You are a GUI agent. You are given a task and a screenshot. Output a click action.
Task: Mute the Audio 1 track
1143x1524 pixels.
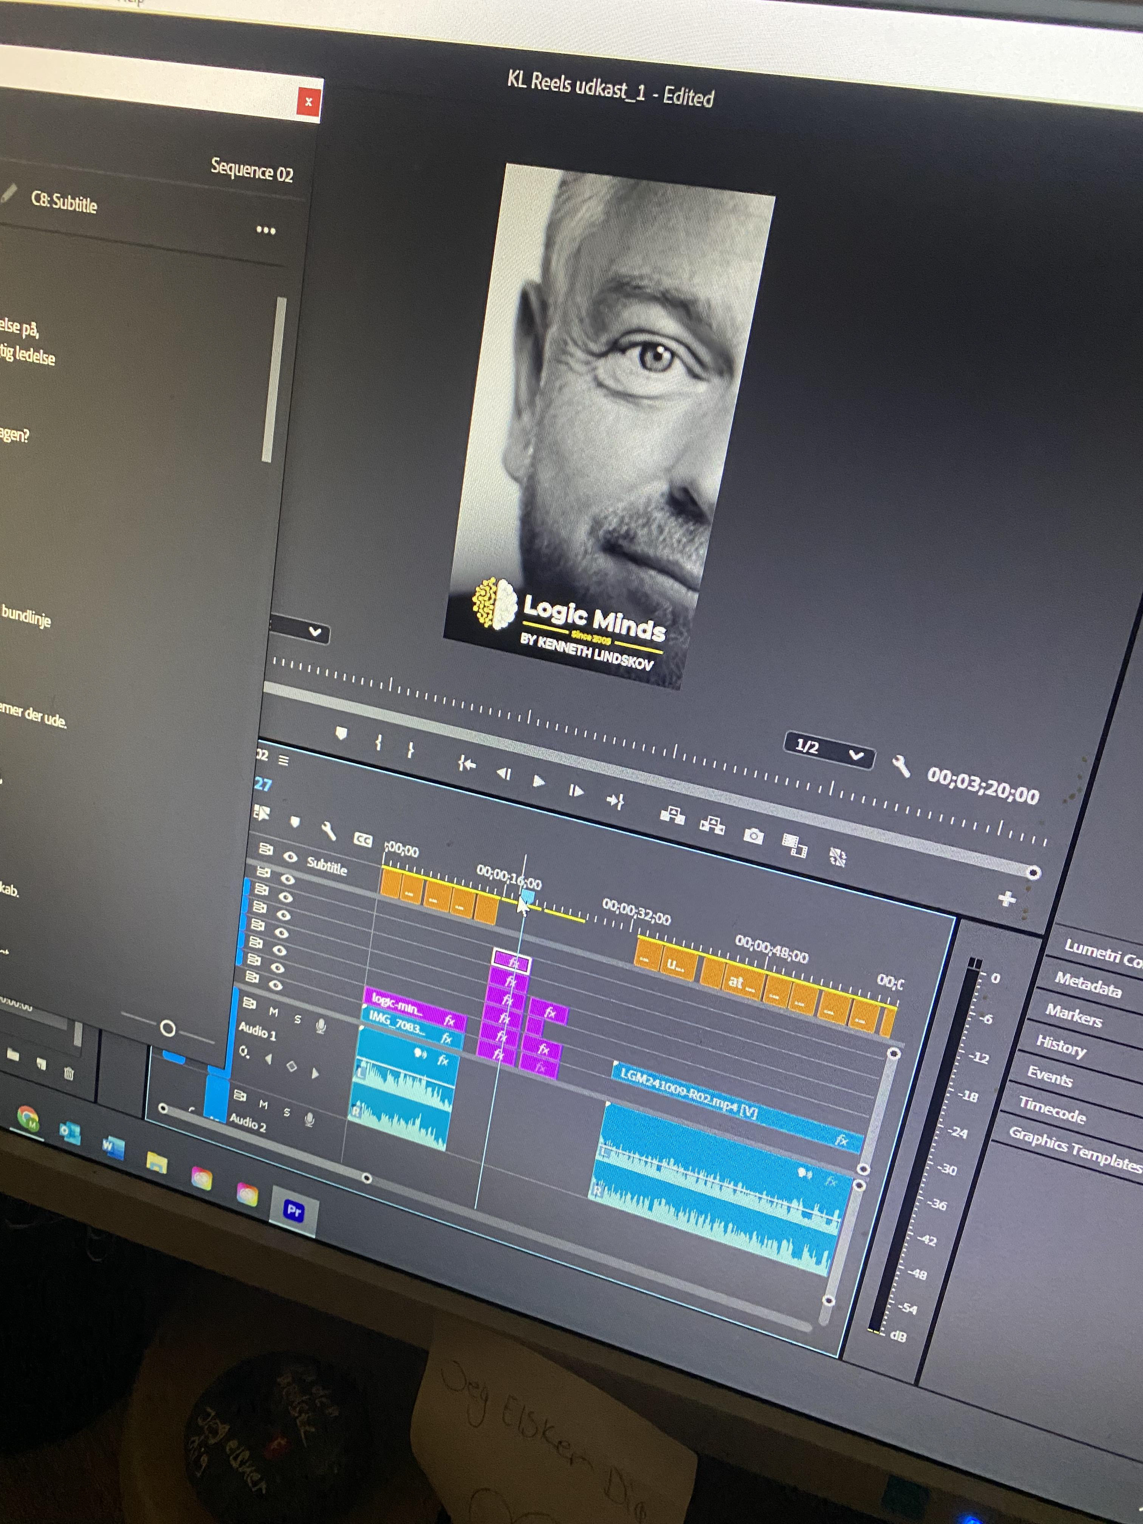274,1011
